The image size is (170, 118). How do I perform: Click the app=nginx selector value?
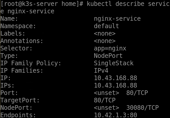click(110, 48)
